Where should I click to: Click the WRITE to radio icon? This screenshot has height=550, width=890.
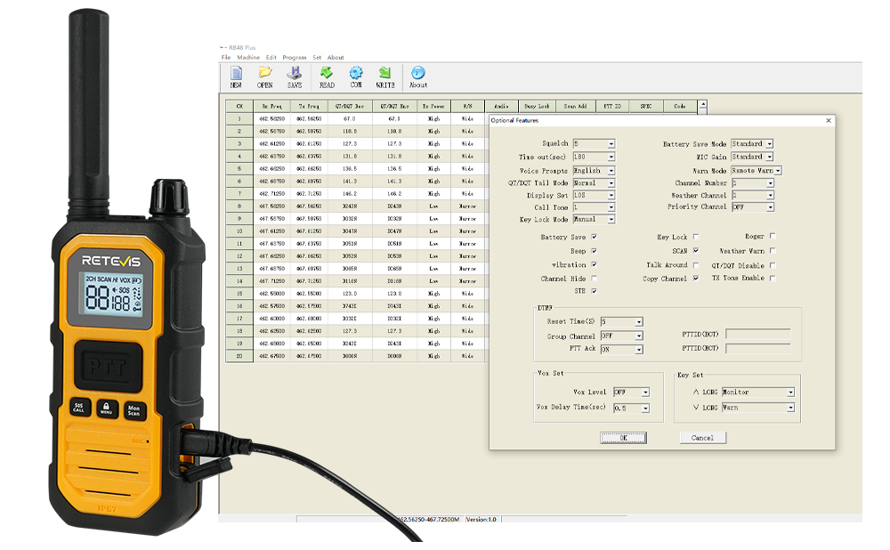pyautogui.click(x=385, y=74)
